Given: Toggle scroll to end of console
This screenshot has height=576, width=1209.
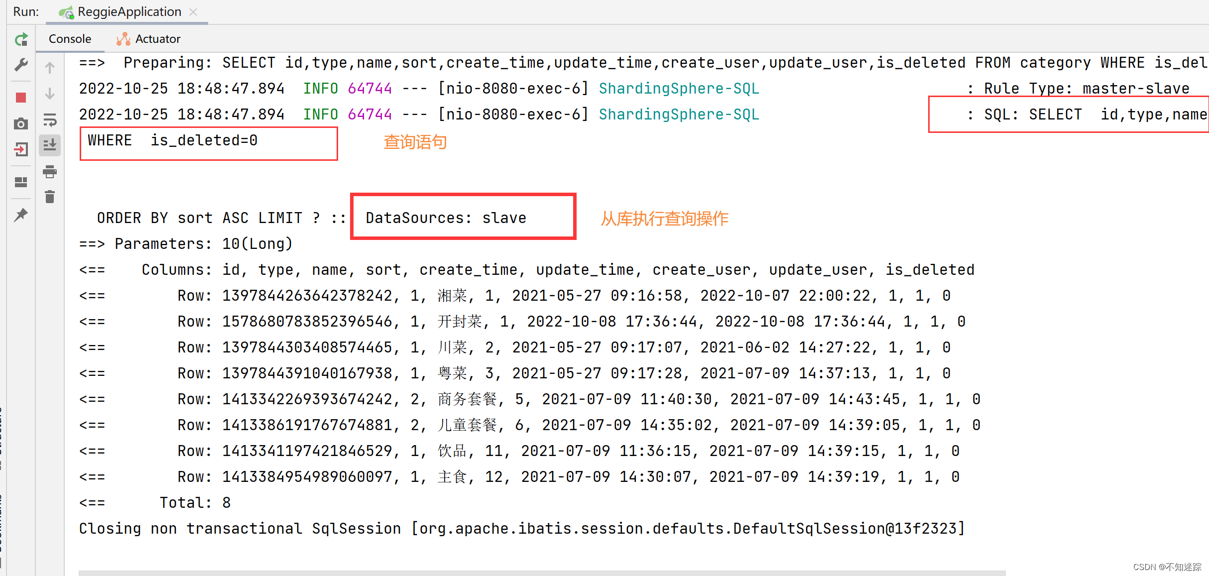Looking at the screenshot, I should pyautogui.click(x=50, y=145).
